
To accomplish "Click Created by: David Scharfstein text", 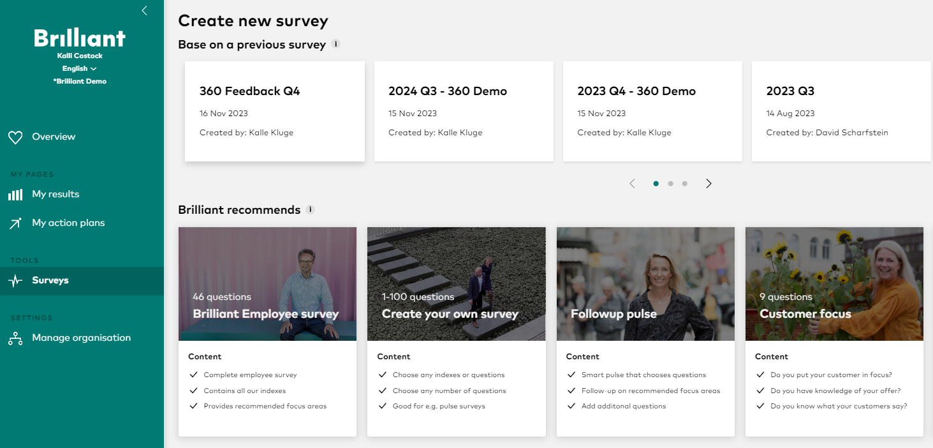I will (827, 133).
